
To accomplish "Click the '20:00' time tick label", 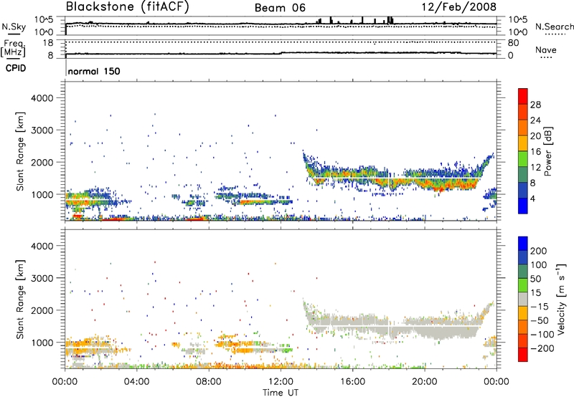I will pos(425,382).
